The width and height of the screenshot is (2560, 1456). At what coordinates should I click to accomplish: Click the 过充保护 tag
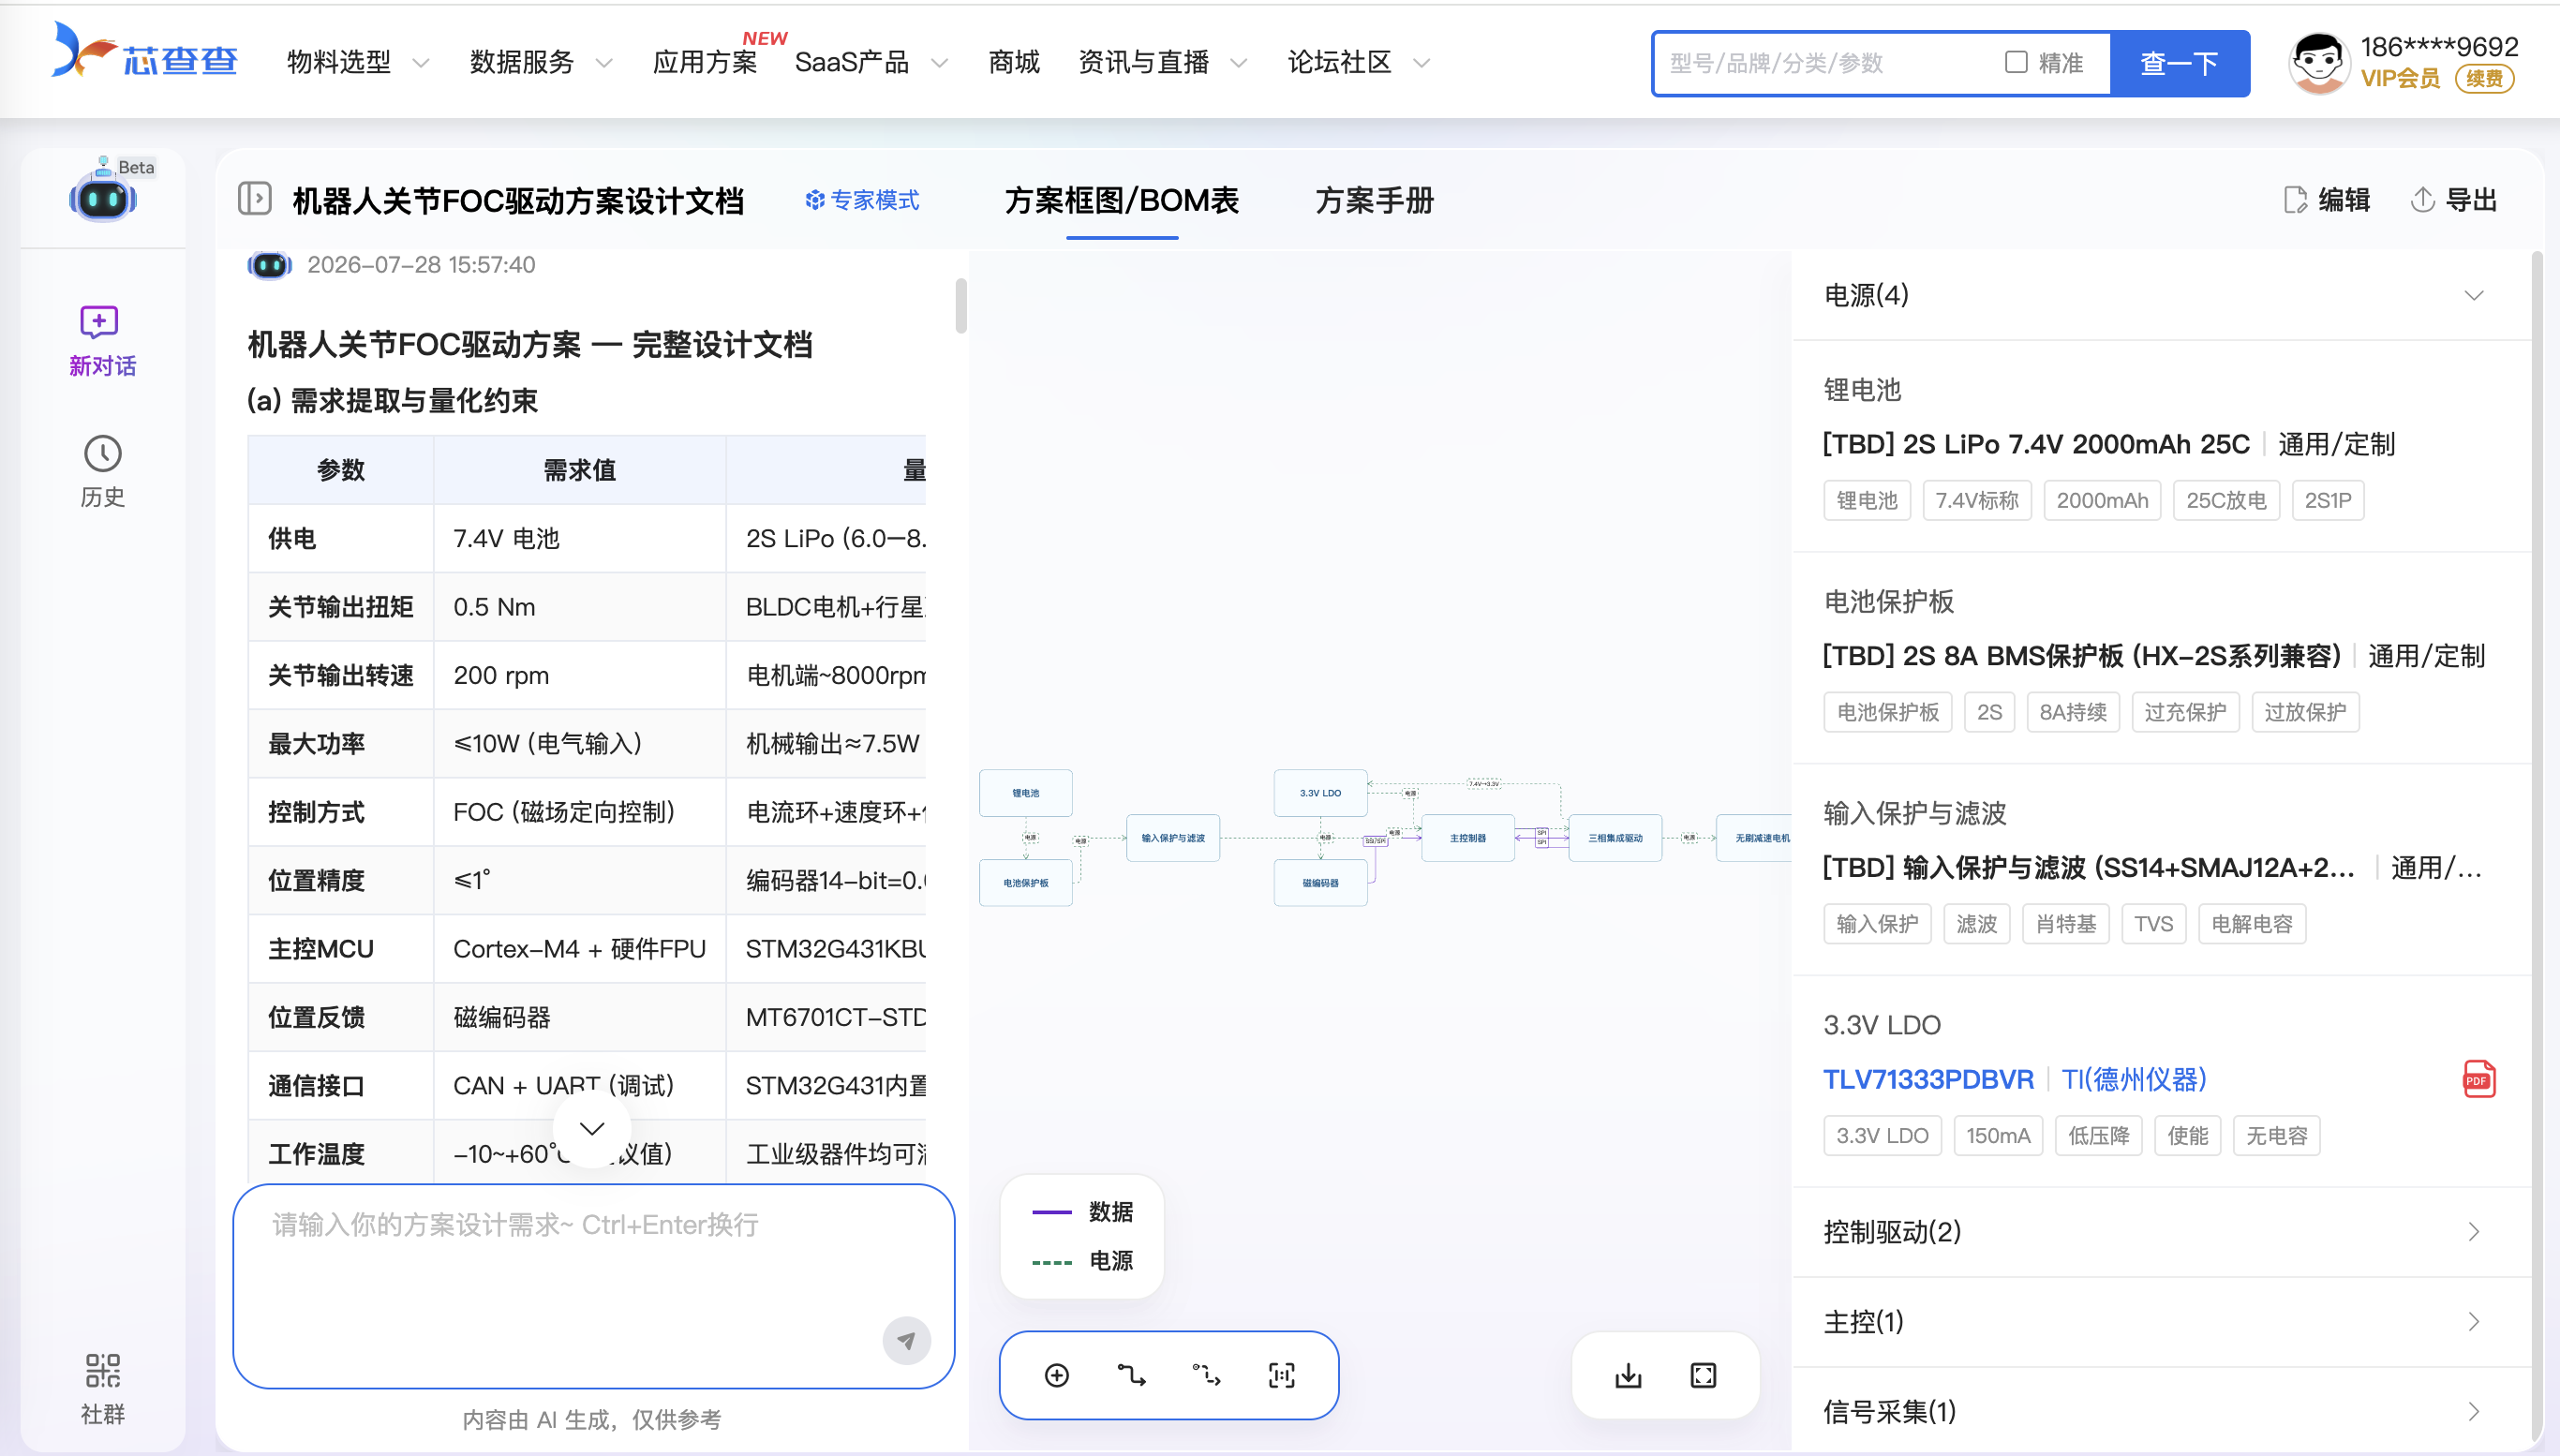pyautogui.click(x=2185, y=712)
